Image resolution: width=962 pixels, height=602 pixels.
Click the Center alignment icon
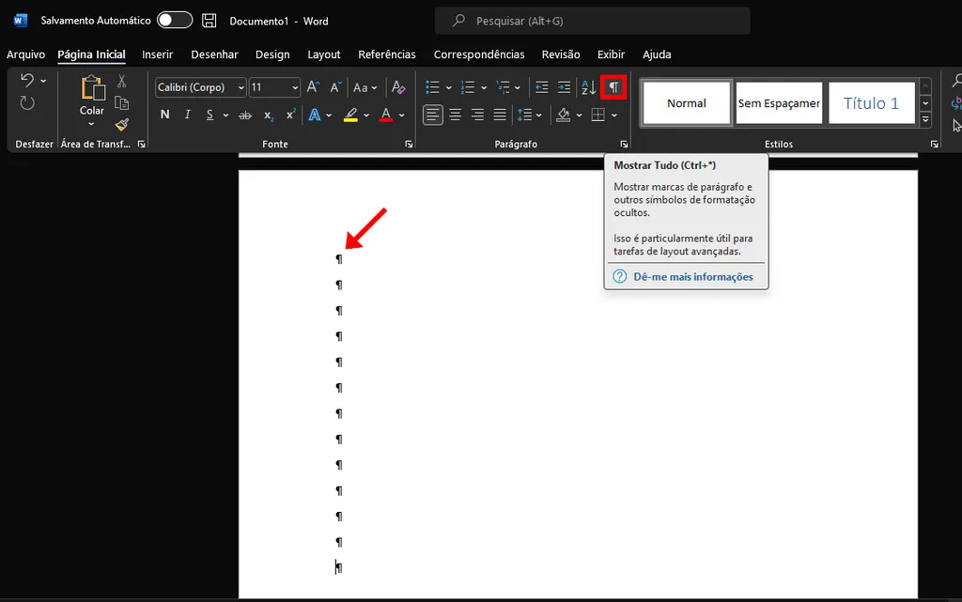pyautogui.click(x=455, y=115)
